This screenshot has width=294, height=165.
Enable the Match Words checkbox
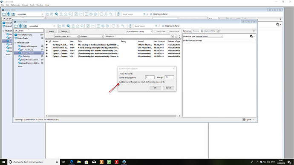168,31
